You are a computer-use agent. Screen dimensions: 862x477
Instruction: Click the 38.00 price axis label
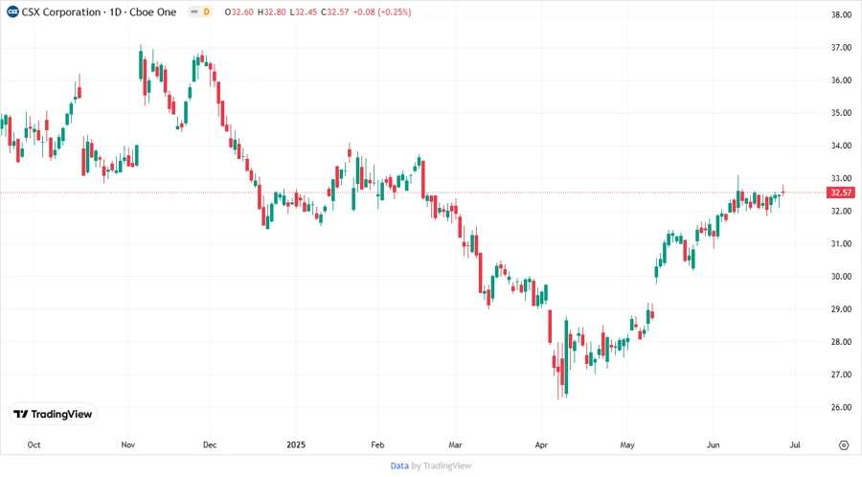coord(841,14)
